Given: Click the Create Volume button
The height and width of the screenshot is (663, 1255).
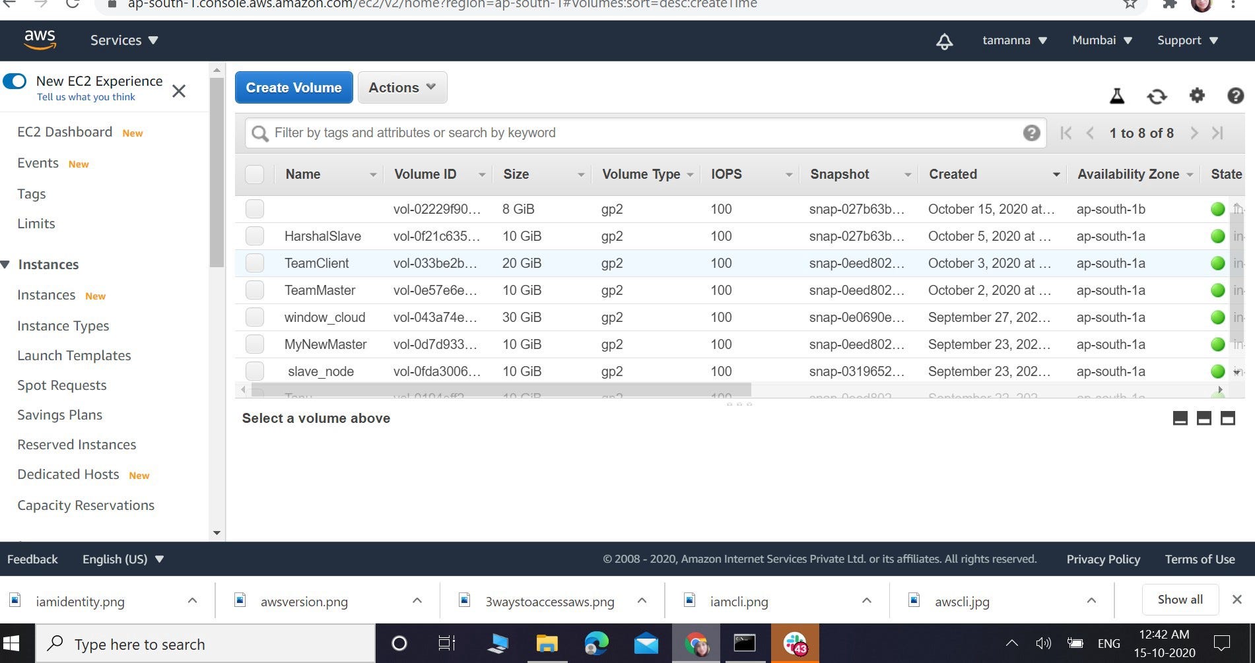Looking at the screenshot, I should (x=294, y=88).
